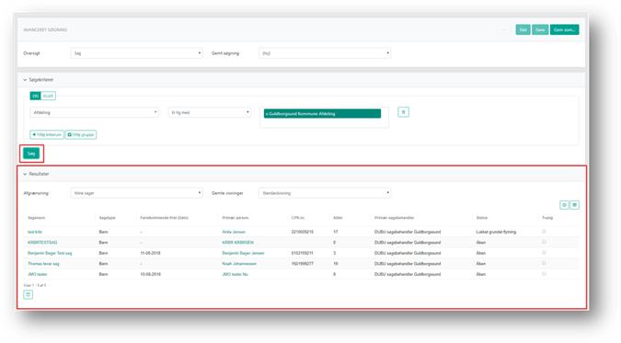
Task: Click the plus icon on Tilføj kriterium
Action: (x=34, y=134)
